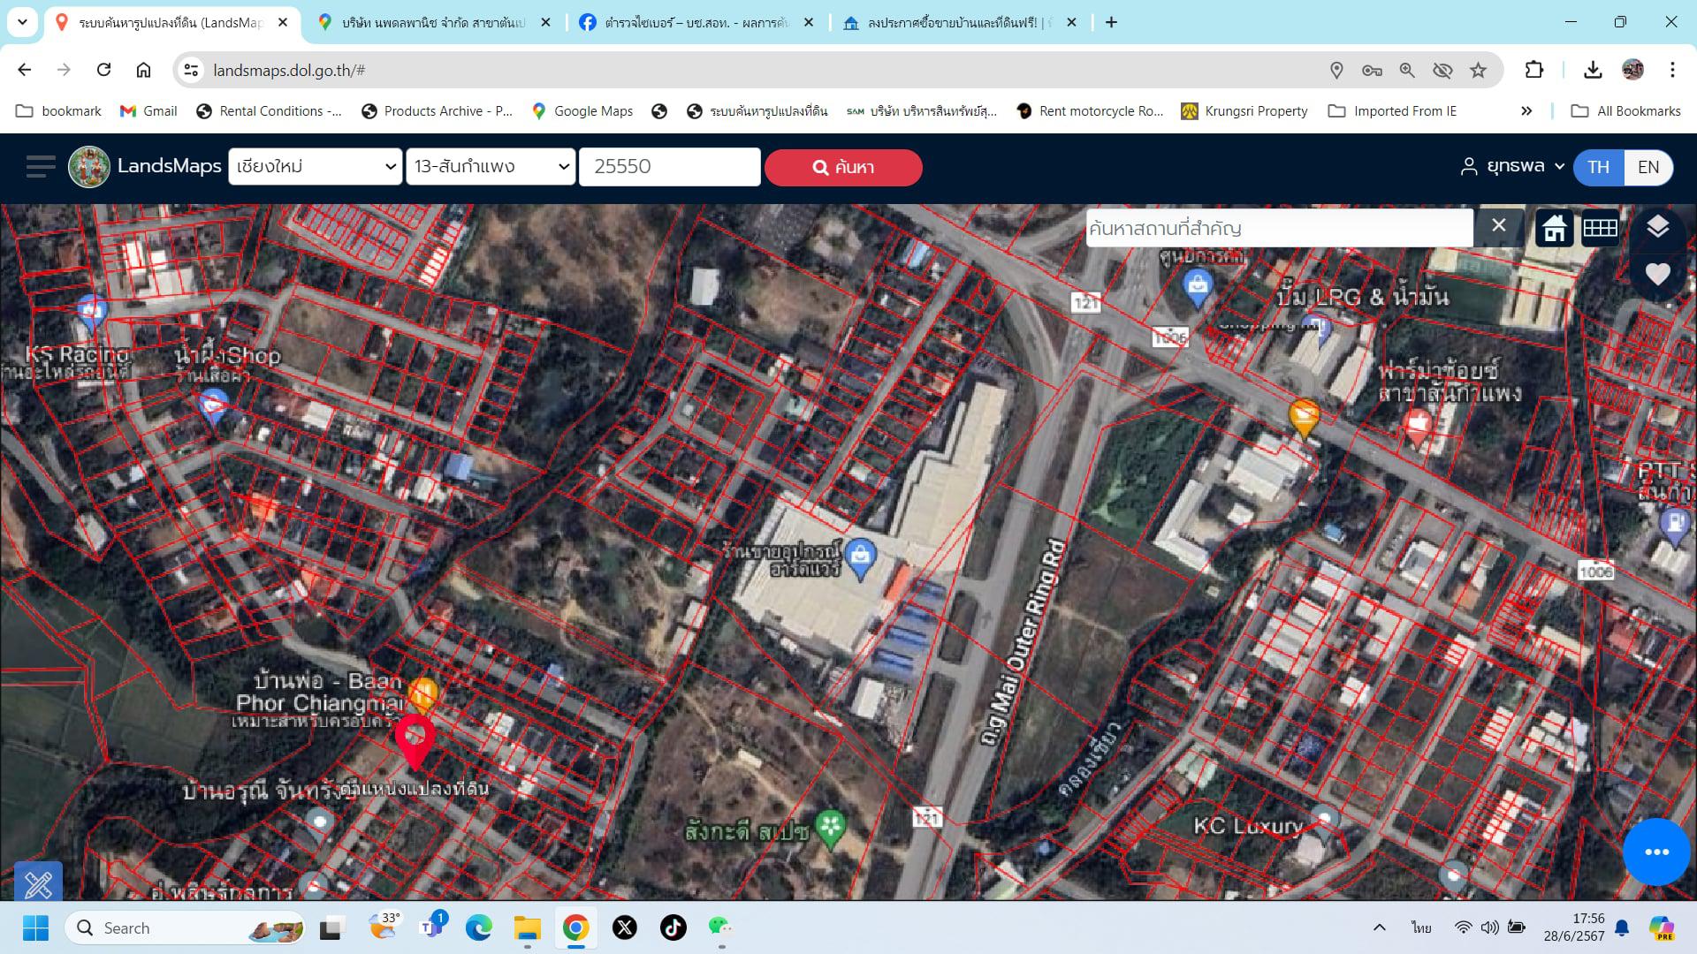This screenshot has height=954, width=1697.
Task: Open the district dropdown 13-สันกำแพง
Action: click(x=491, y=166)
